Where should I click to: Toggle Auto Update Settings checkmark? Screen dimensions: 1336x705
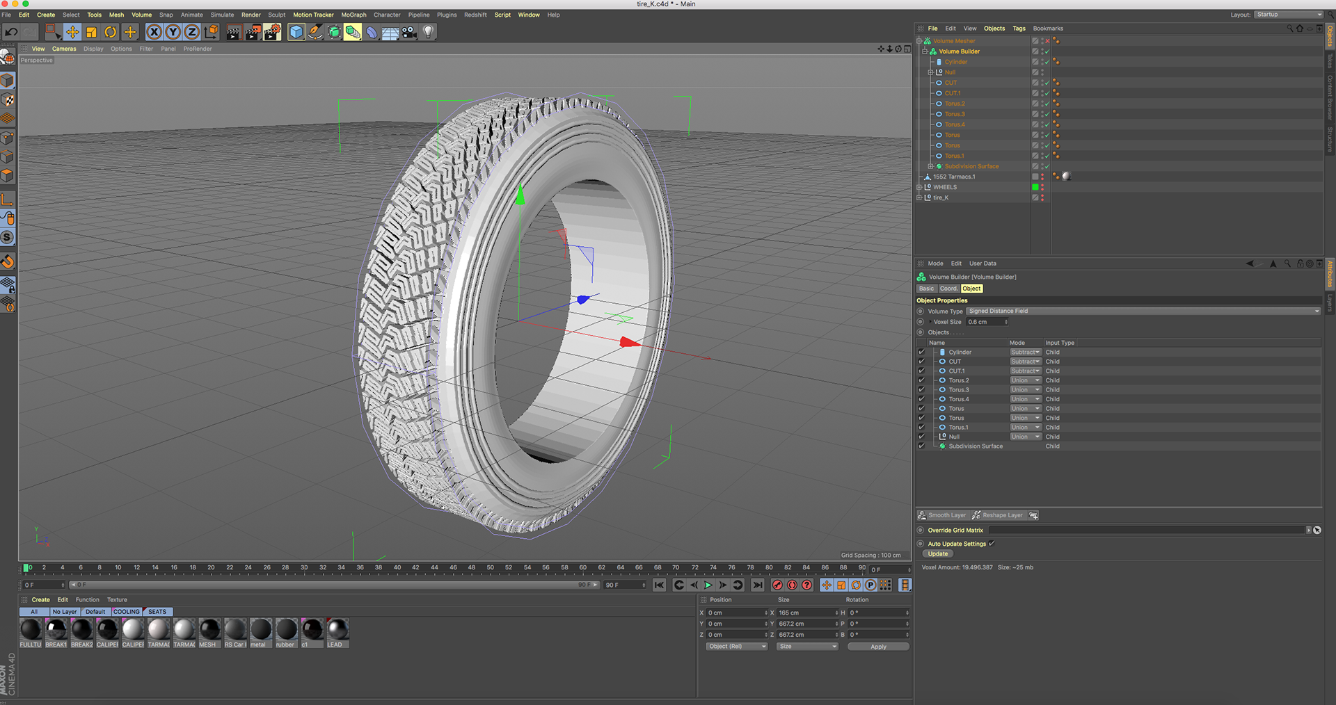tap(992, 544)
